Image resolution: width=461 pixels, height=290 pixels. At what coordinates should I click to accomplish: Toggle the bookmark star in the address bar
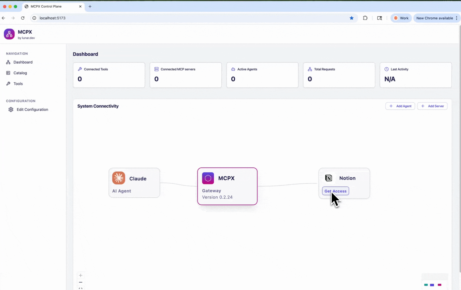[352, 18]
